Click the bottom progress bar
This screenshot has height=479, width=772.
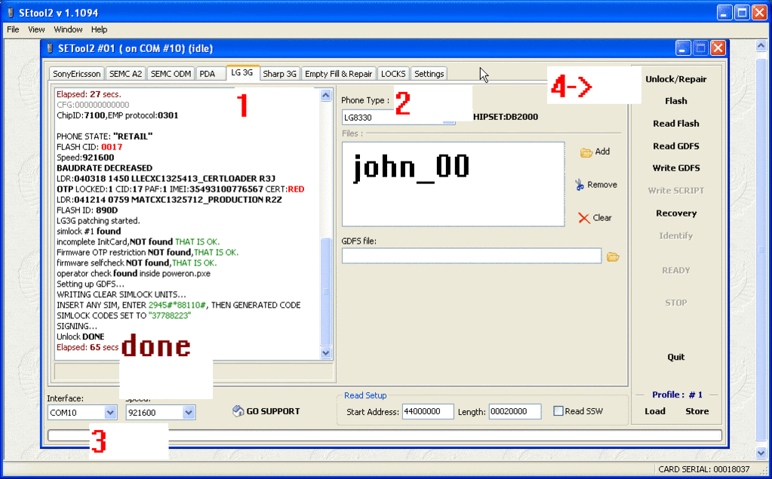385,435
